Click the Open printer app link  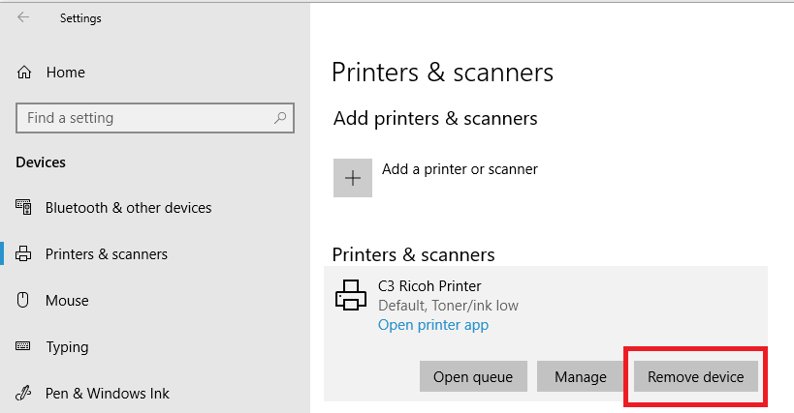point(433,325)
